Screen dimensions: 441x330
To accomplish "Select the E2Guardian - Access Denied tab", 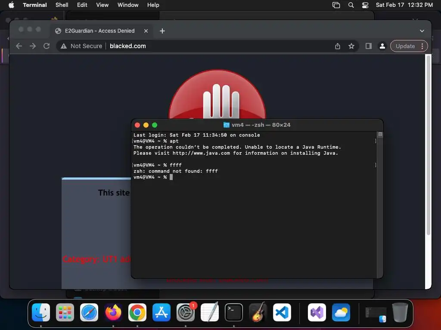I will point(99,31).
